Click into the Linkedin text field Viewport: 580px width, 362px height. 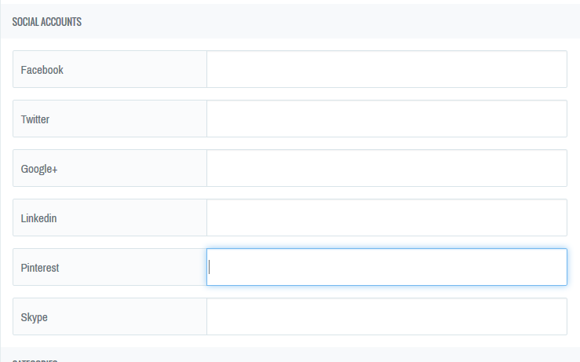tap(386, 218)
